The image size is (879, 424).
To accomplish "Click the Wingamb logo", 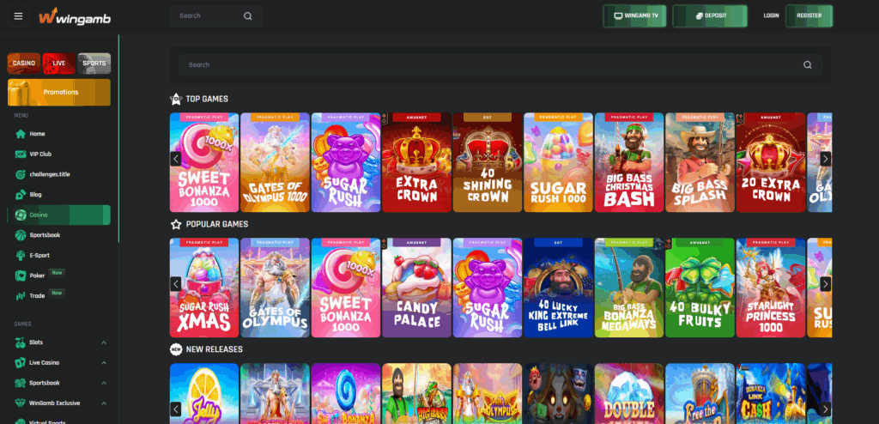I will click(x=75, y=16).
